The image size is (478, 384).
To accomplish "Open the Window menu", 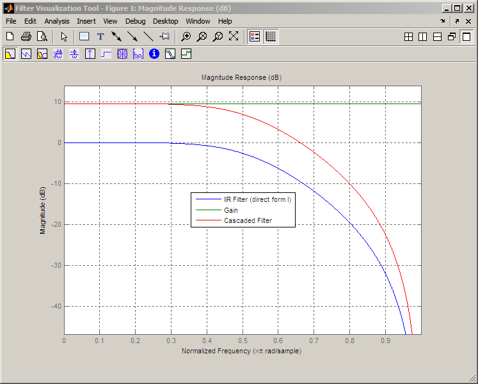I will click(x=198, y=21).
